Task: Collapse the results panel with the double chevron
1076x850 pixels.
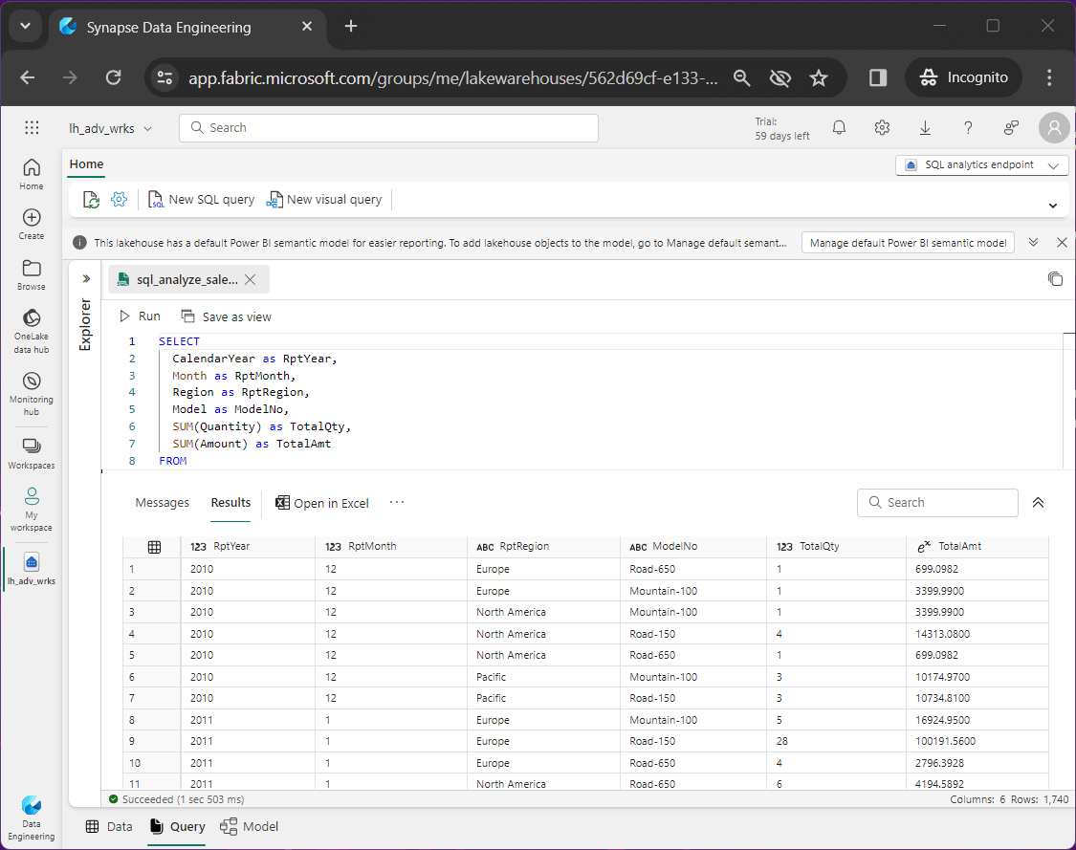Action: (x=1038, y=503)
